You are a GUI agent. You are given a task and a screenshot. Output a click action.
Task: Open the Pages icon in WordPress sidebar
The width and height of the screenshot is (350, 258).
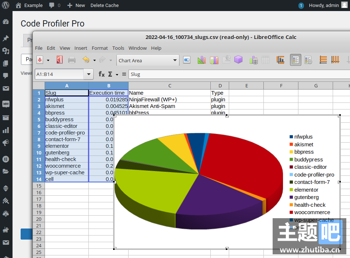(6, 63)
